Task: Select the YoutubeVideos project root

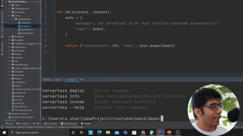Action: coord(19,2)
